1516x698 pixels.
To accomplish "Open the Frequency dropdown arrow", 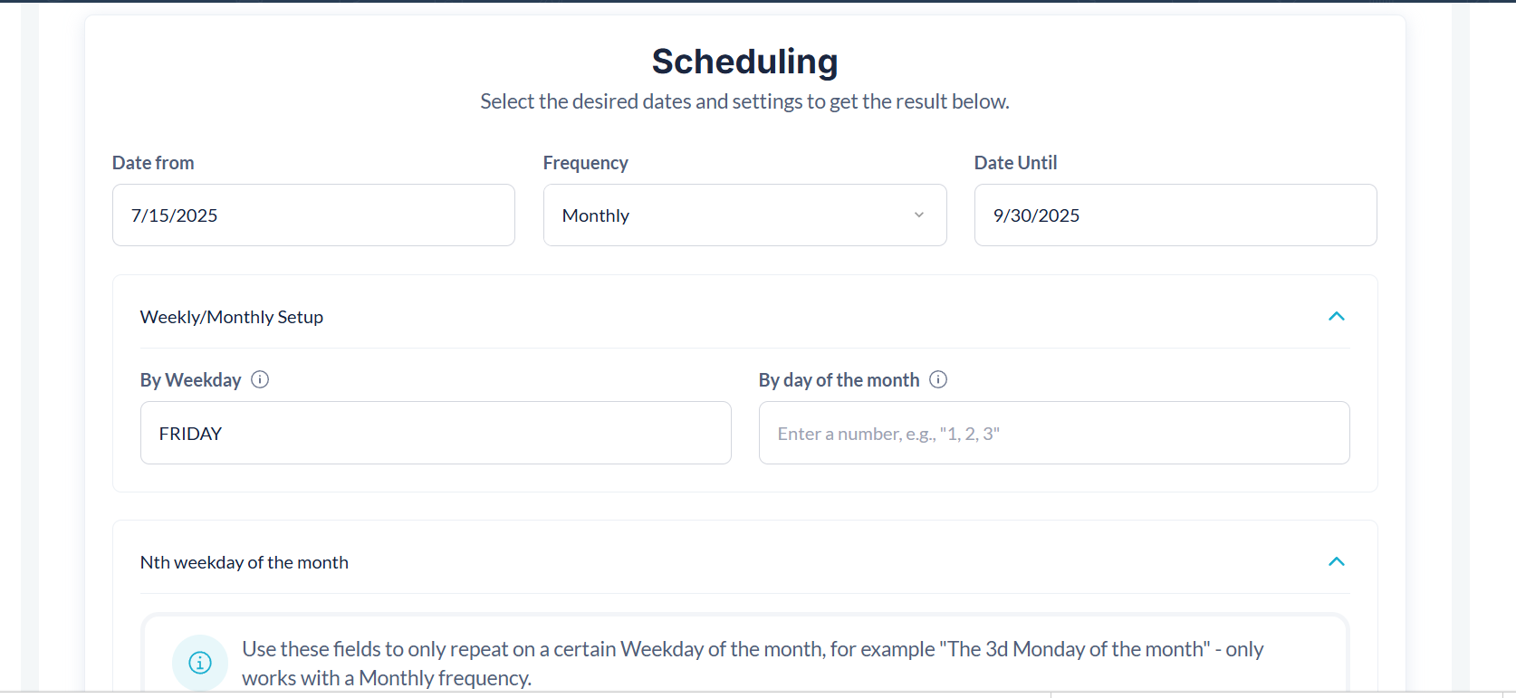I will 919,215.
